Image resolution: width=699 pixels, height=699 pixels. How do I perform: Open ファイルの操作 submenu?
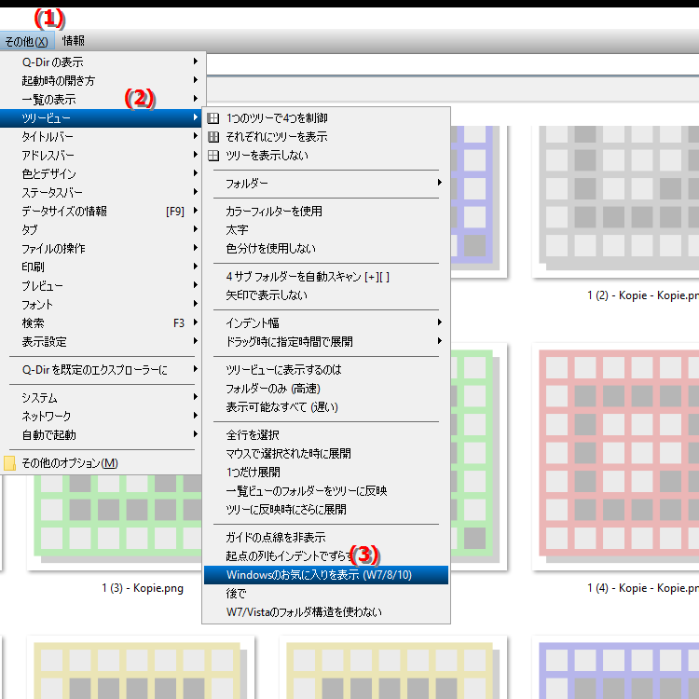[102, 249]
